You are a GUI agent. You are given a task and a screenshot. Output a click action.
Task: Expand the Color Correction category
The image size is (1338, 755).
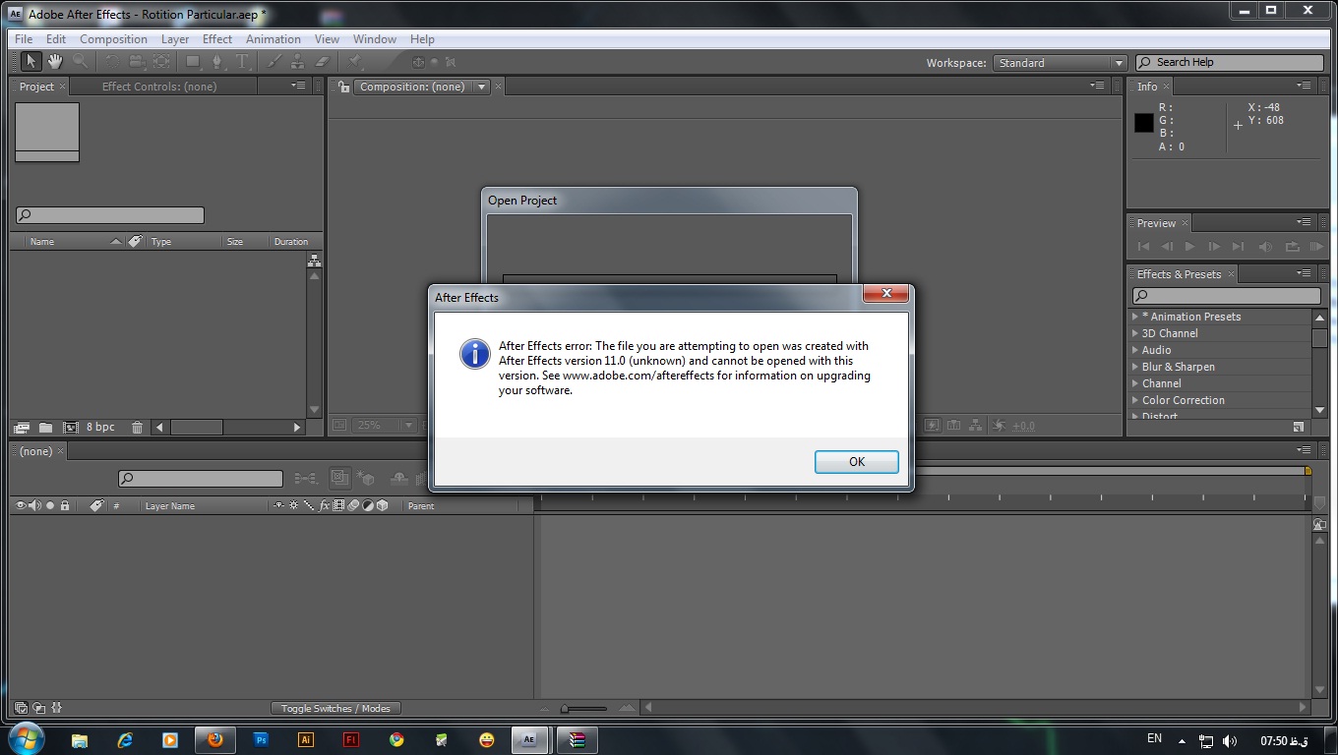tap(1134, 400)
